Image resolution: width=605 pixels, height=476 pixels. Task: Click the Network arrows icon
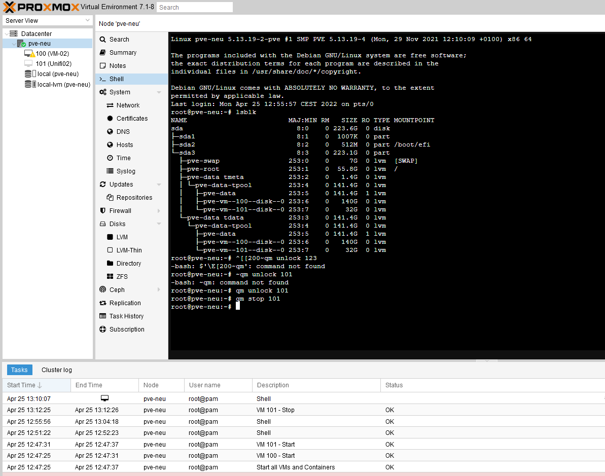point(110,105)
